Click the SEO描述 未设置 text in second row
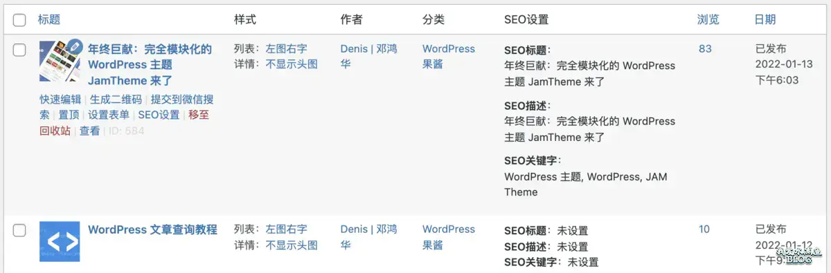 point(573,247)
